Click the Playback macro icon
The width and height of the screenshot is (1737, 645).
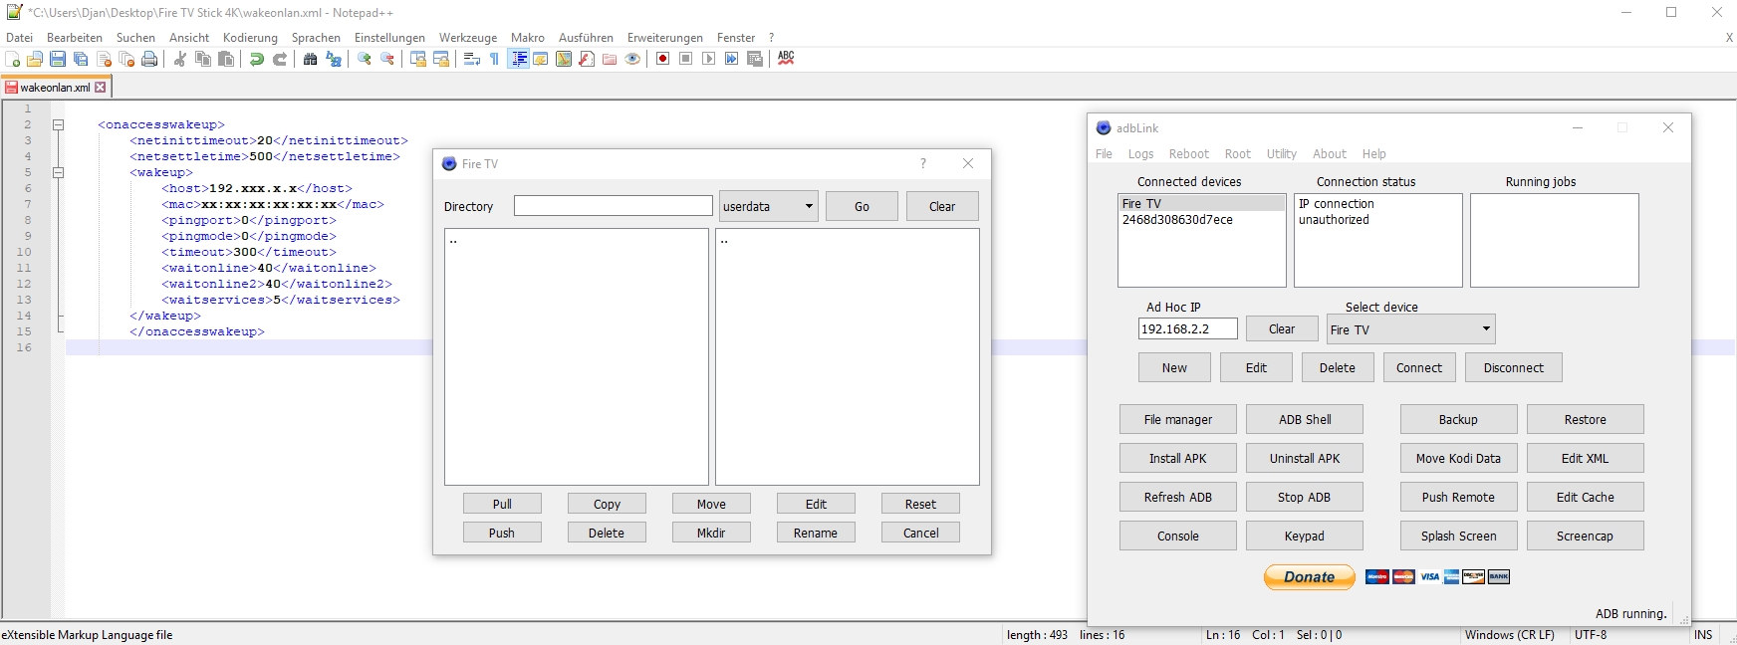click(708, 59)
